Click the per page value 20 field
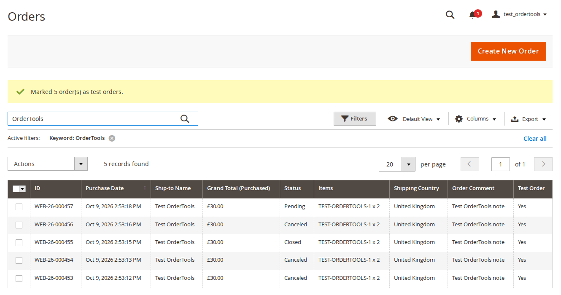This screenshot has height=295, width=561. pos(390,164)
